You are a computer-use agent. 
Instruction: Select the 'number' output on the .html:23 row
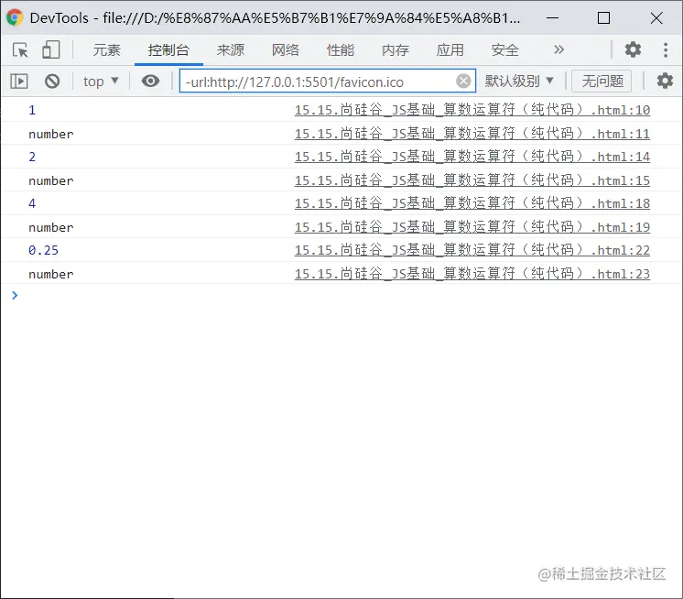tap(51, 274)
